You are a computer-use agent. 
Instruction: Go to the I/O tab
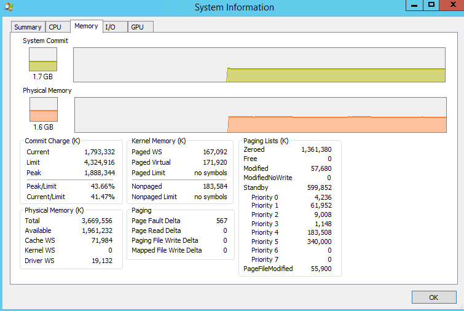pos(111,27)
